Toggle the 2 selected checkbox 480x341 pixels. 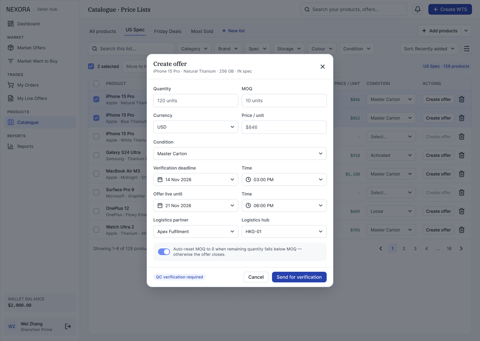[91, 66]
